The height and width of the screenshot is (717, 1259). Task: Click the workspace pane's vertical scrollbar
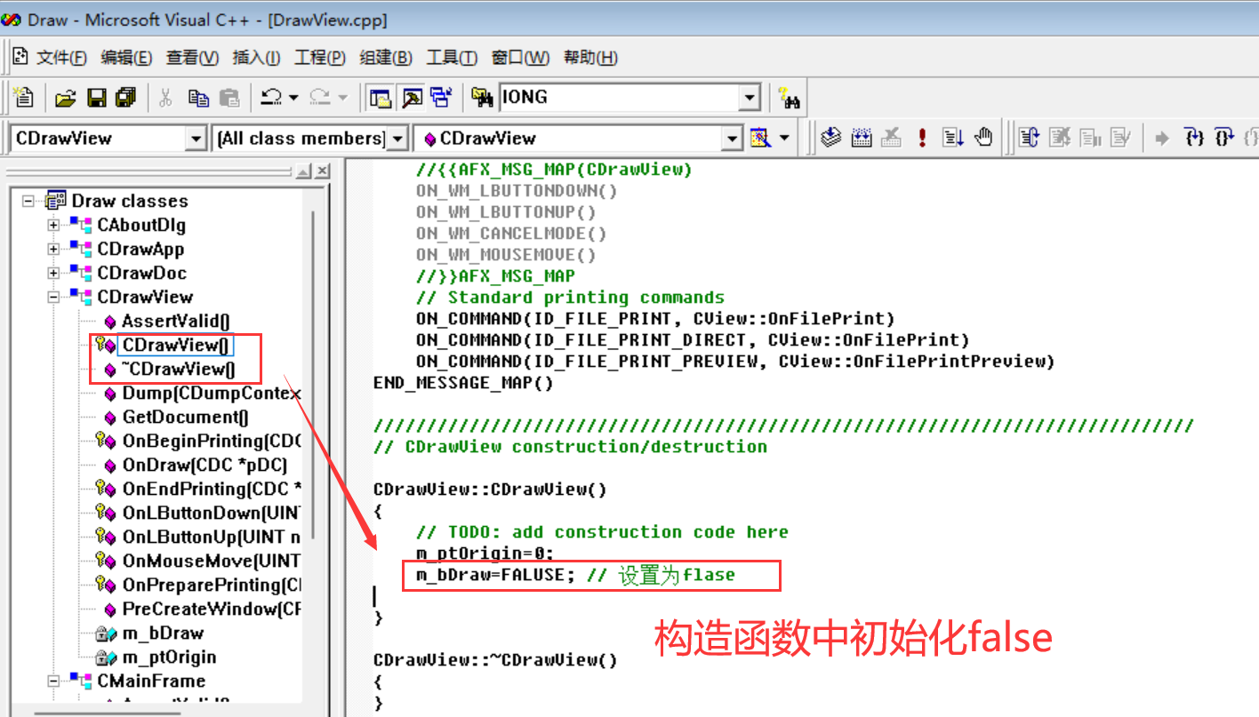coord(312,373)
